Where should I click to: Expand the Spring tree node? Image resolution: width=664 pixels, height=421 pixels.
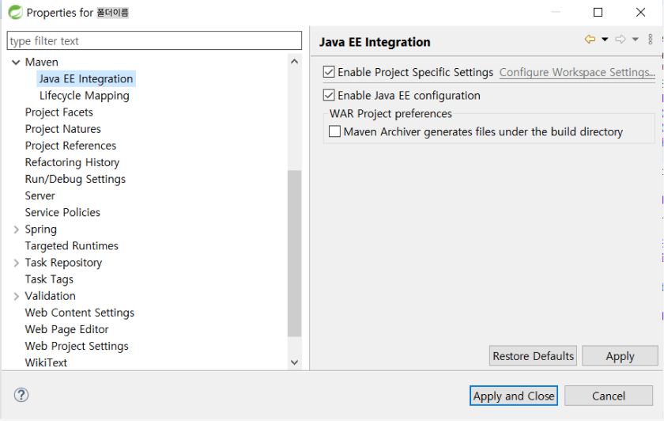[16, 229]
